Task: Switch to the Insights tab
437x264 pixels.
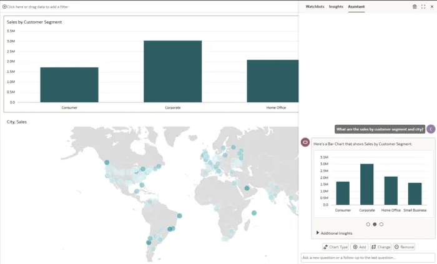Action: tap(336, 7)
